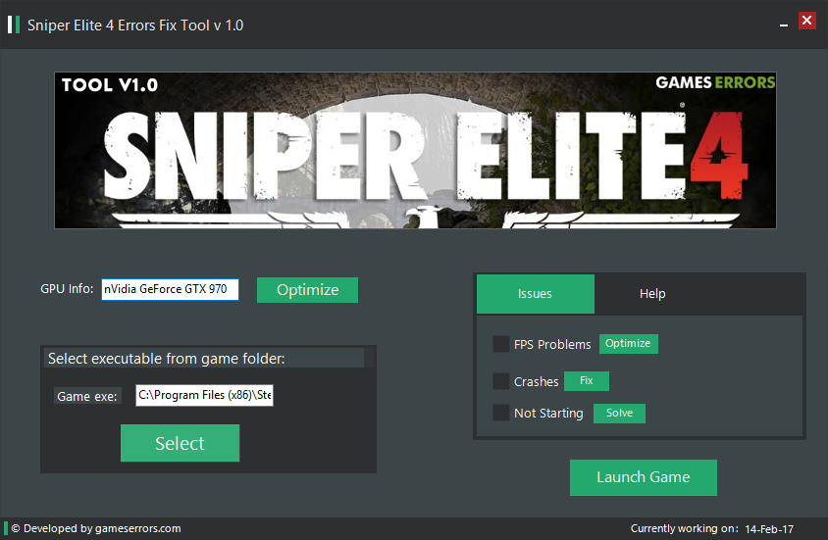
Task: Click Fix button for Crashes
Action: pyautogui.click(x=586, y=380)
